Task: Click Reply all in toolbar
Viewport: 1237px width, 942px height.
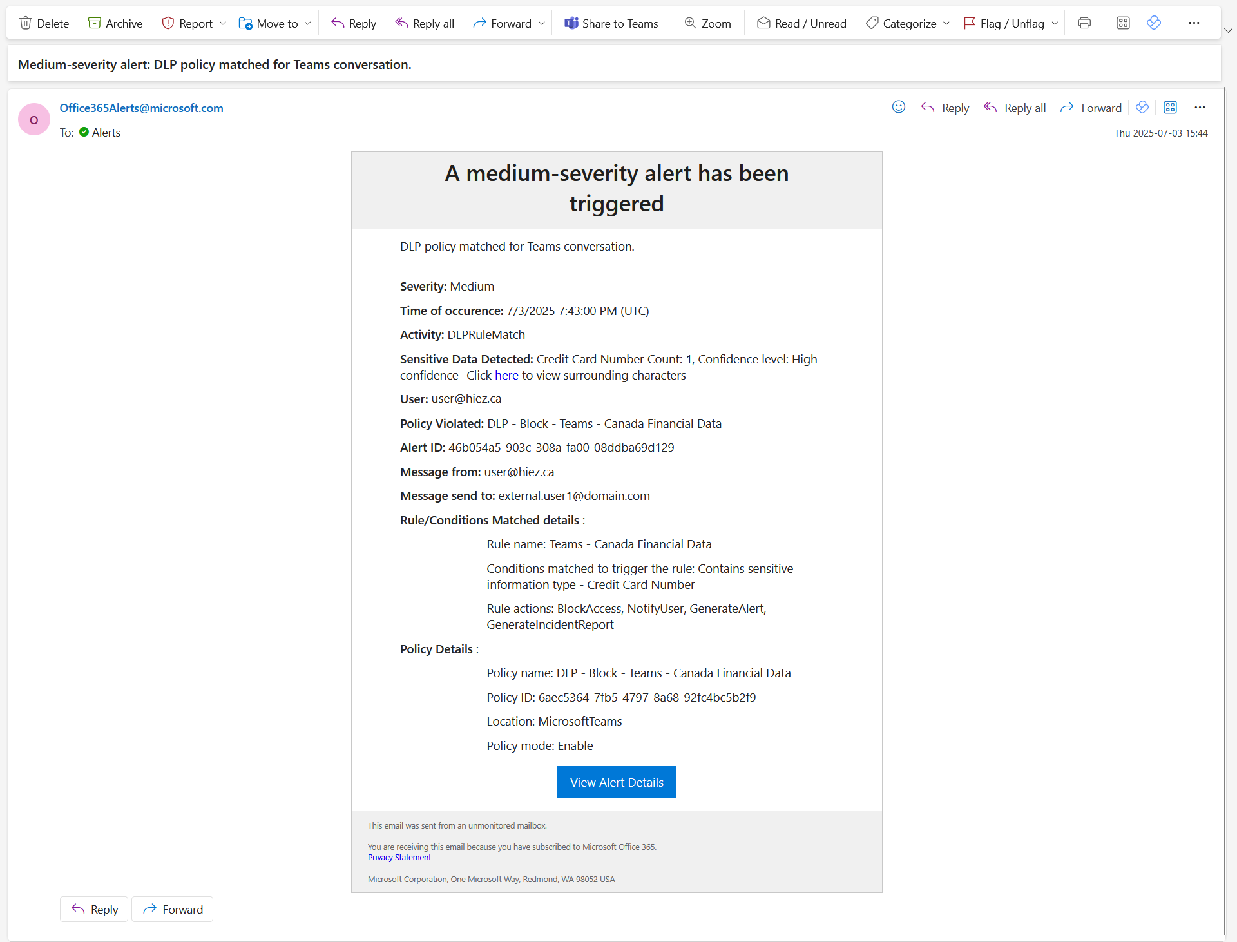Action: [x=425, y=23]
